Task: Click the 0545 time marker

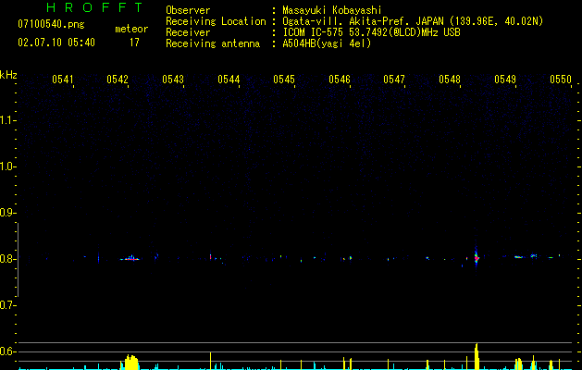Action: pos(284,80)
